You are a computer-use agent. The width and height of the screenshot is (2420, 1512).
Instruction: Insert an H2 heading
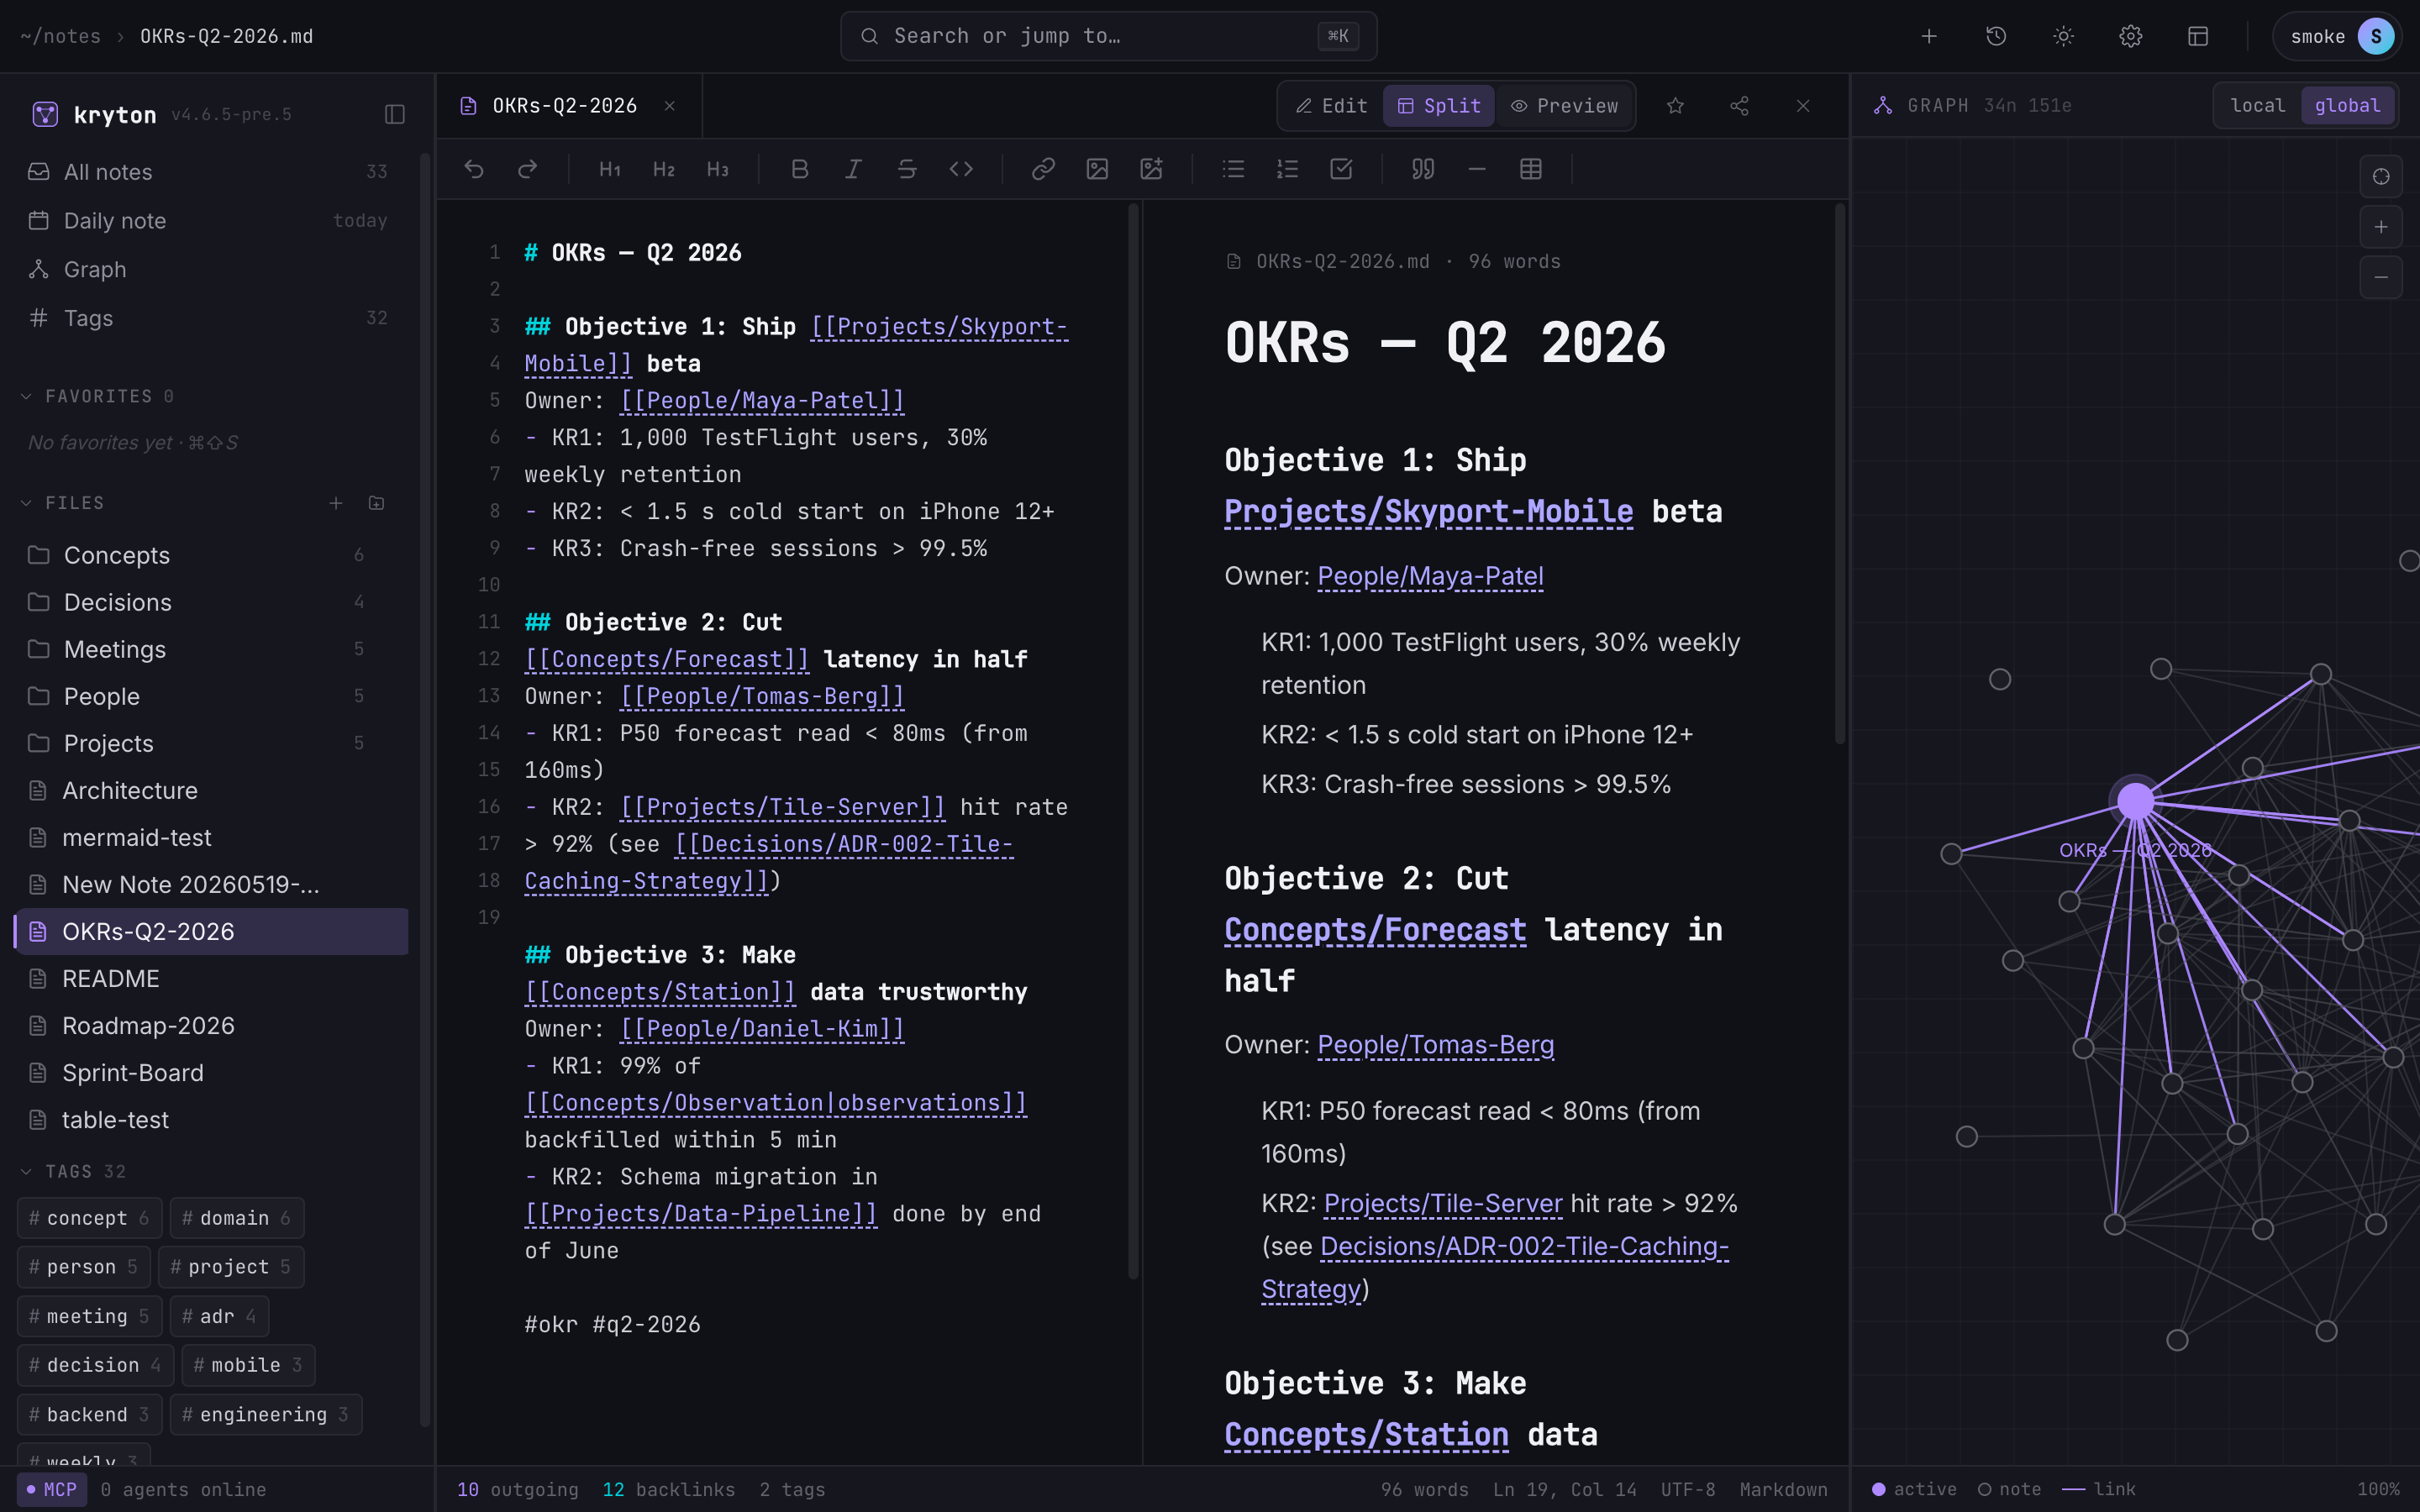click(x=664, y=169)
